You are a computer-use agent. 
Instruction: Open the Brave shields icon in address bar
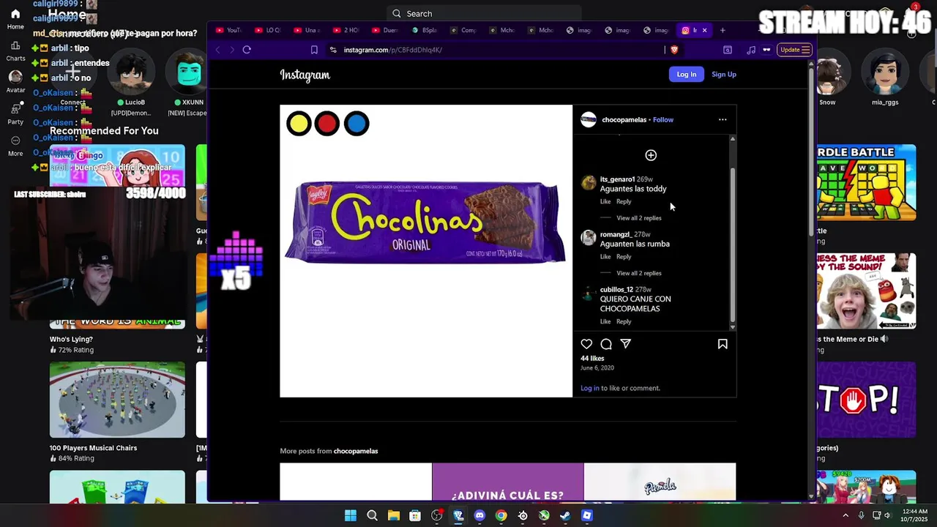[x=674, y=50]
